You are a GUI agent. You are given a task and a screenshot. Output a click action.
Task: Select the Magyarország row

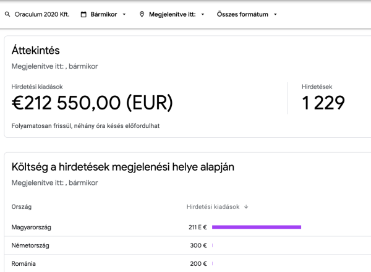tap(187, 227)
